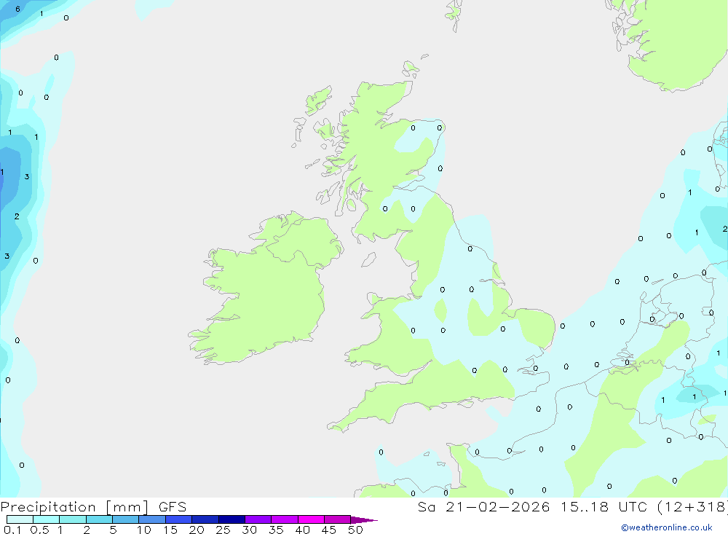Click the above-50 arrow at legend end
Image resolution: width=728 pixels, height=534 pixels.
364,520
